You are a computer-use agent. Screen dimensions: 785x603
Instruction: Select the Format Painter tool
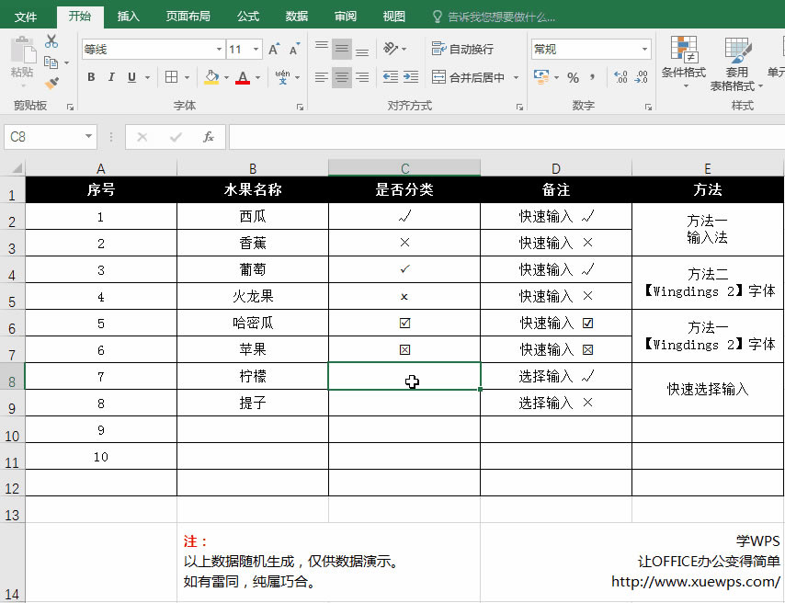(x=52, y=83)
